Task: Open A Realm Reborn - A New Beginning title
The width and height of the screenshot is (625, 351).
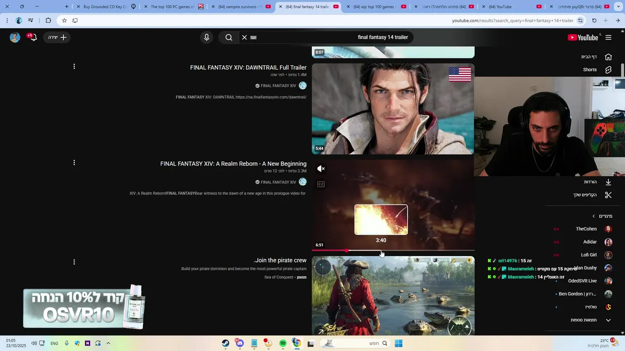Action: (233, 164)
